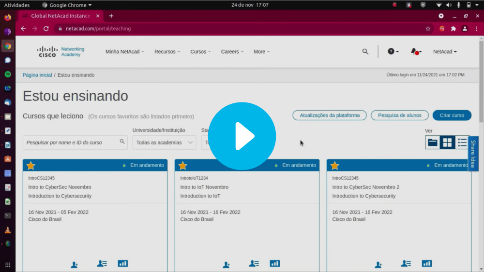Open gradebook chart for Intro to CyberSec Novembro 2
The height and width of the screenshot is (272, 484).
point(427,263)
